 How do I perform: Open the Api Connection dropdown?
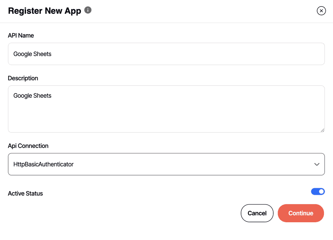pyautogui.click(x=166, y=164)
